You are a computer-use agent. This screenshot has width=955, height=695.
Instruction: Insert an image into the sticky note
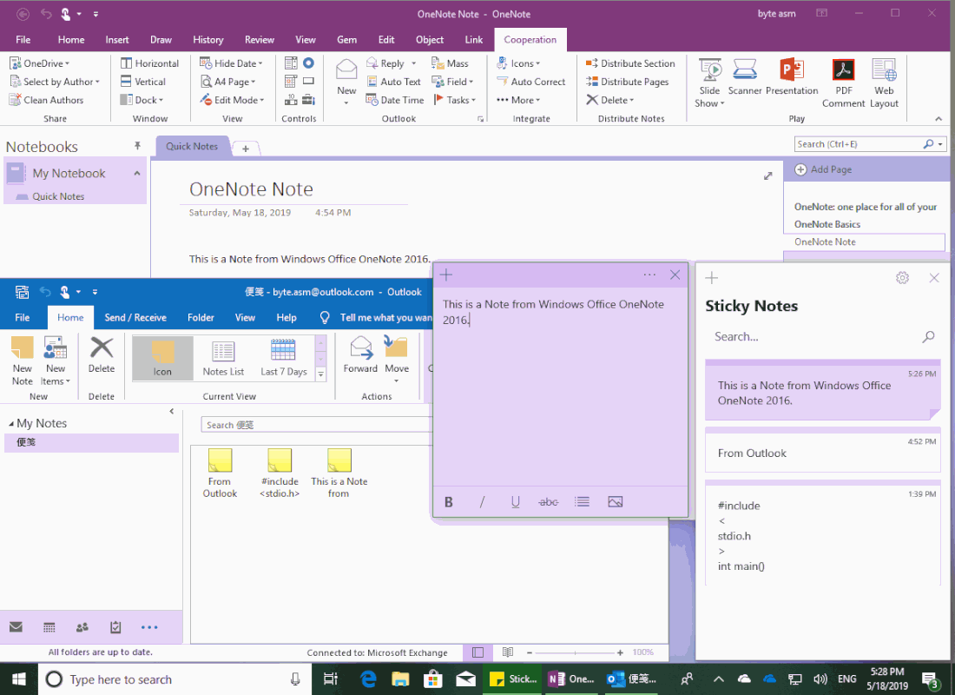(615, 501)
